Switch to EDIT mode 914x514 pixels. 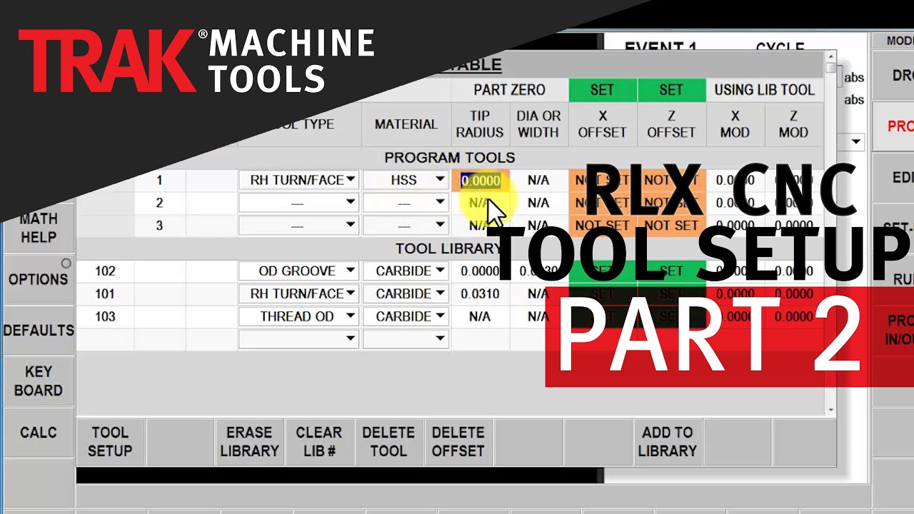tap(893, 178)
